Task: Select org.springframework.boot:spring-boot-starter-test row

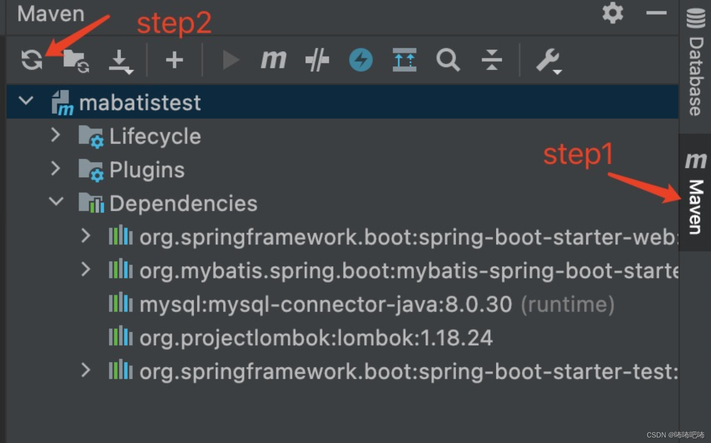Action: pyautogui.click(x=342, y=371)
